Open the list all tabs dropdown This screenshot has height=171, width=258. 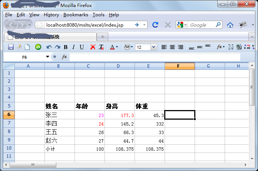point(252,37)
